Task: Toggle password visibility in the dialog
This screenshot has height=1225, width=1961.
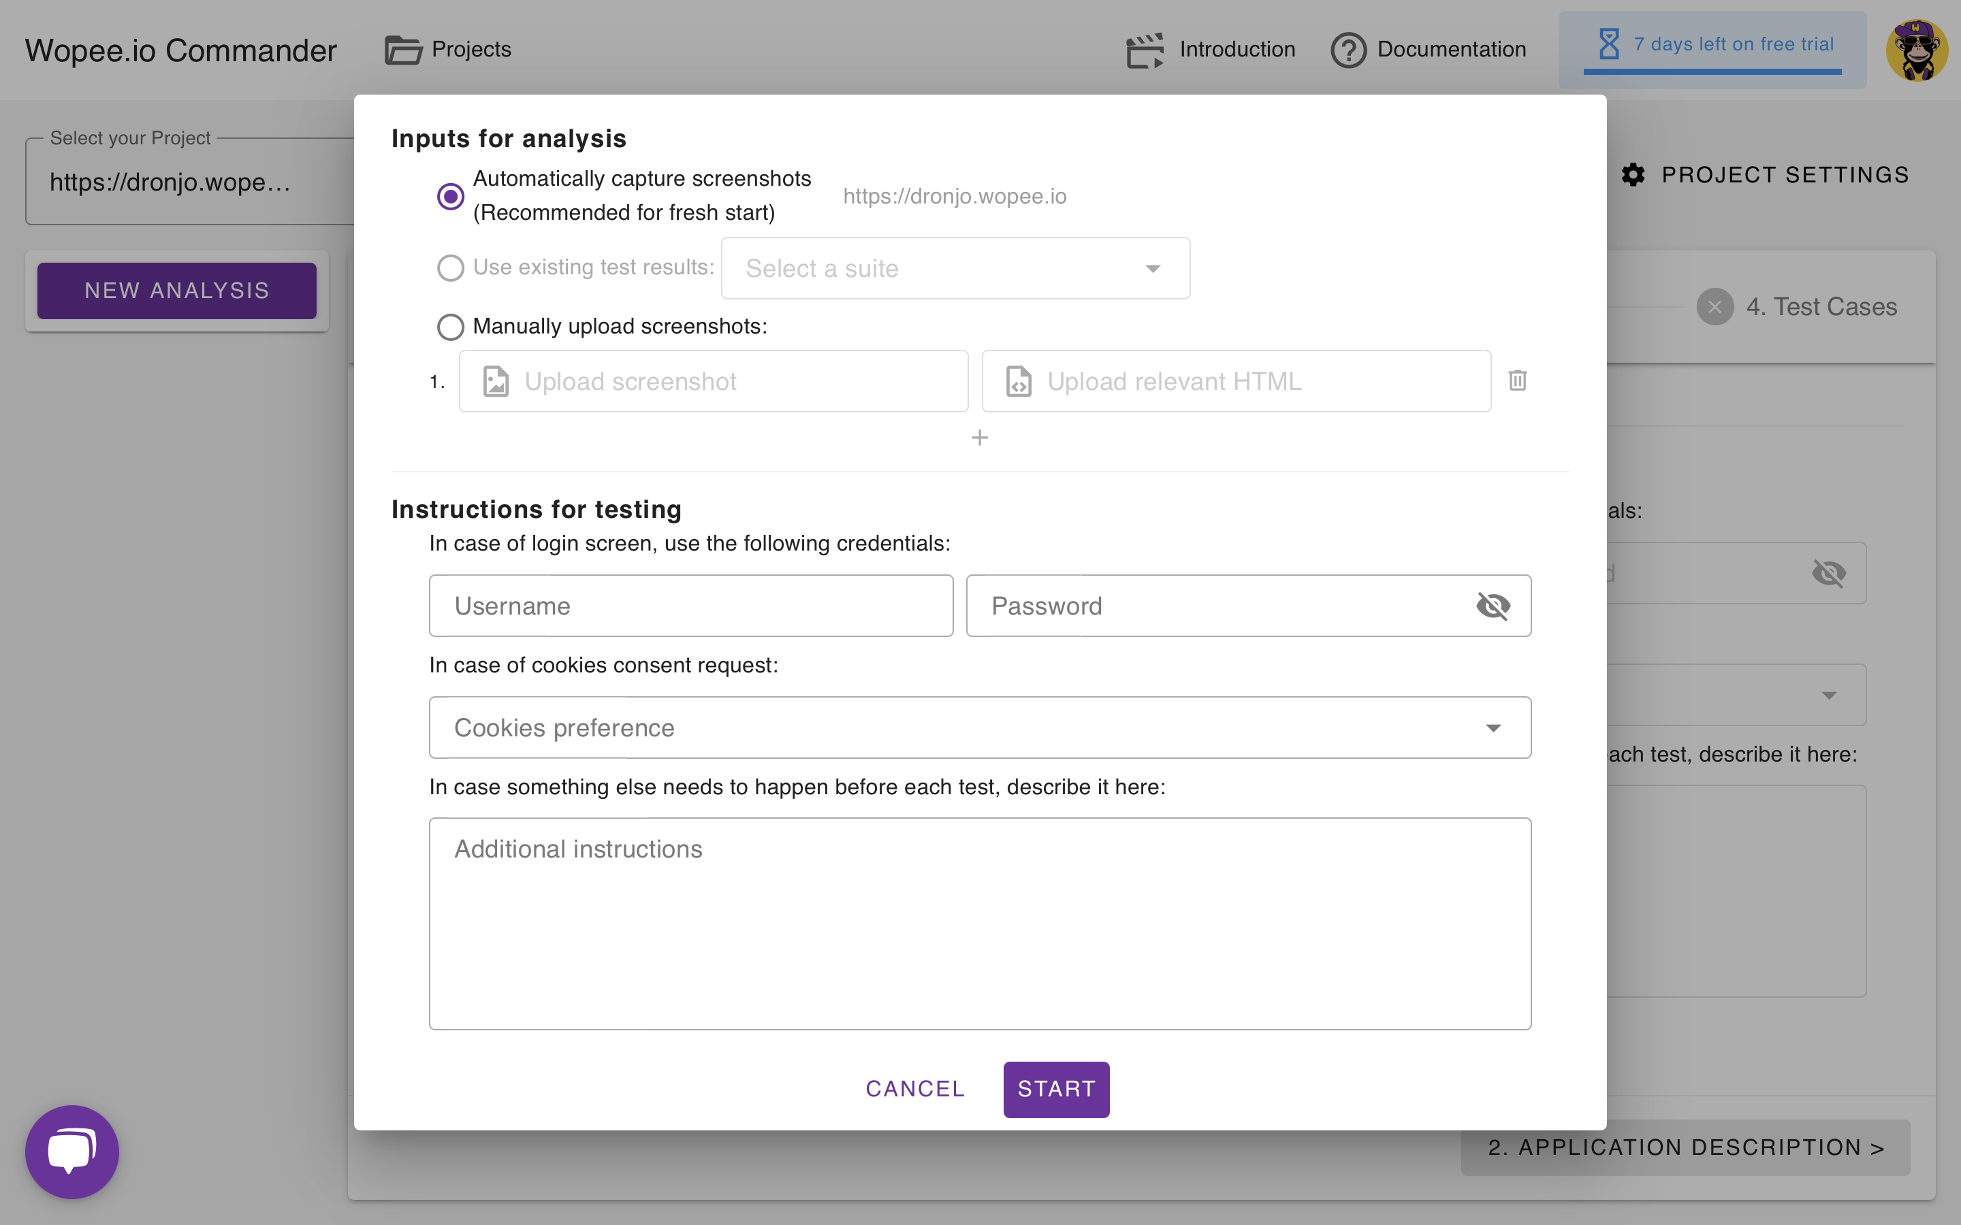Action: pos(1493,606)
